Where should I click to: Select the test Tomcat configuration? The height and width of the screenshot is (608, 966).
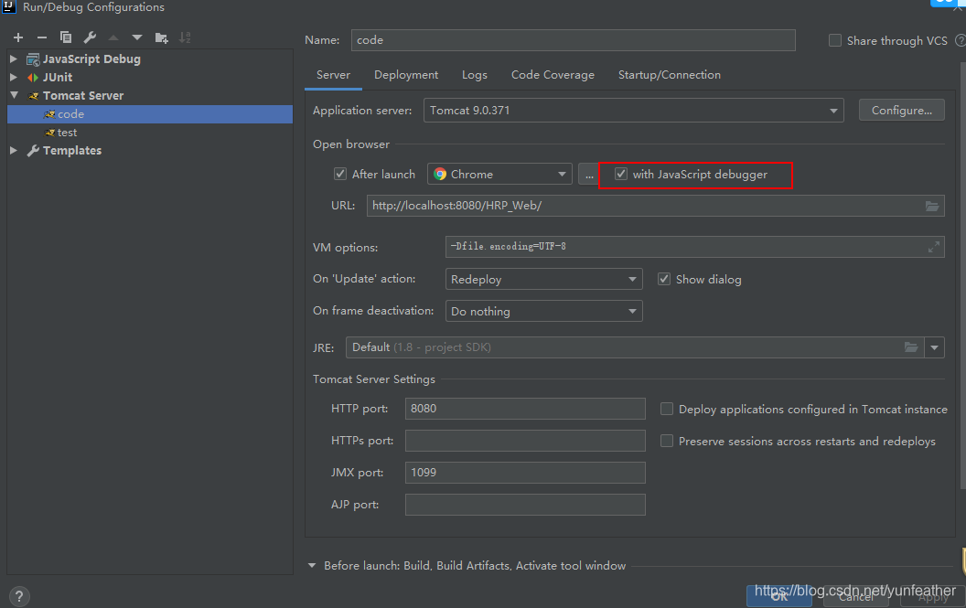coord(150,133)
